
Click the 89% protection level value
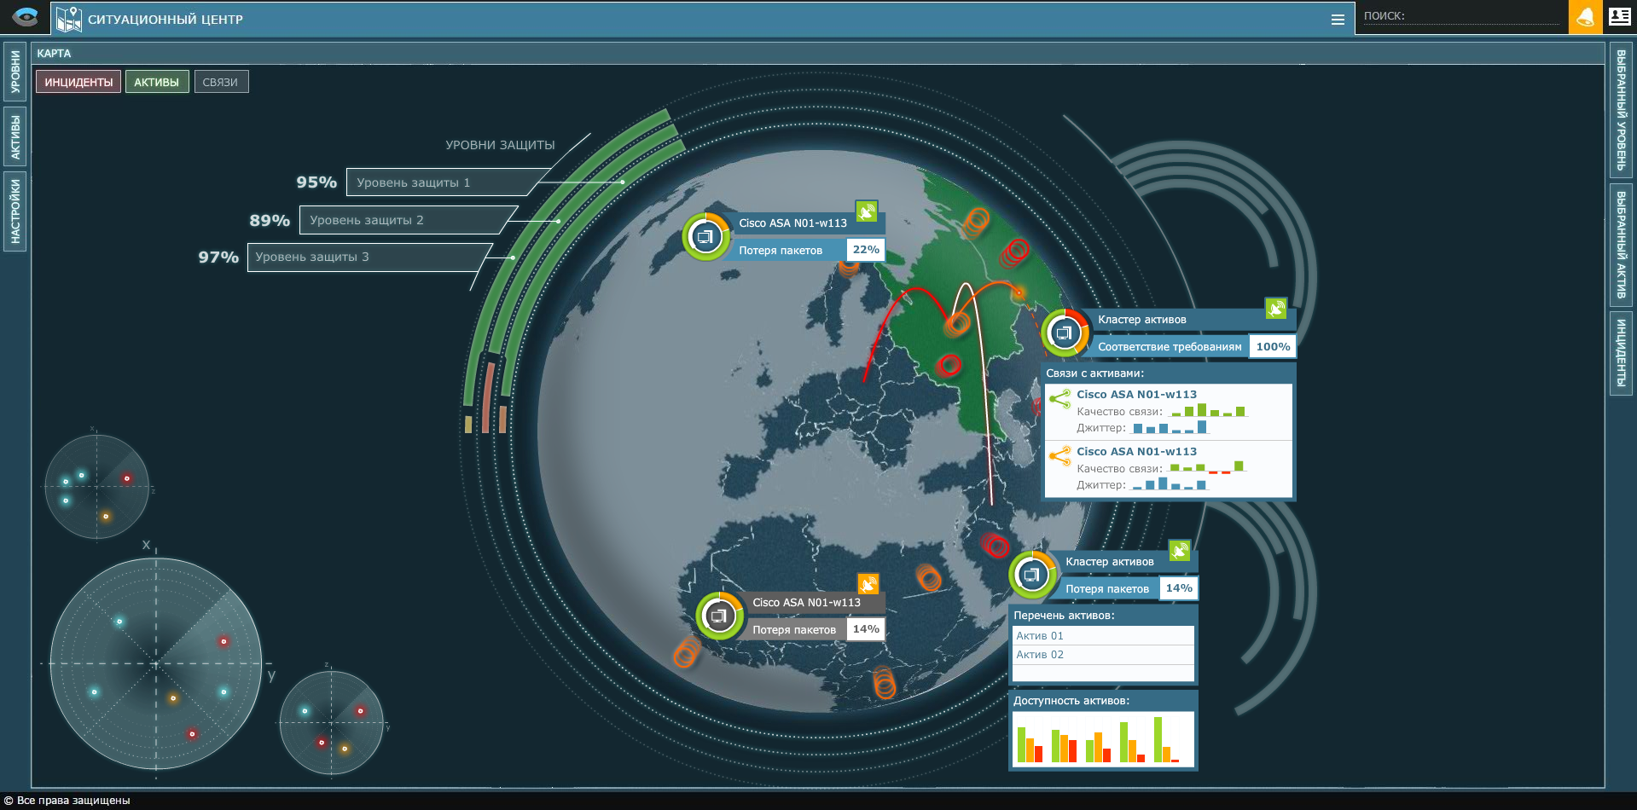point(270,220)
